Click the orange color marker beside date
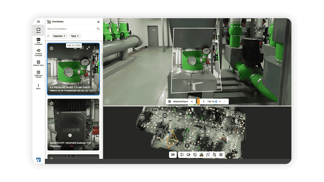The image size is (324, 182). pyautogui.click(x=199, y=102)
